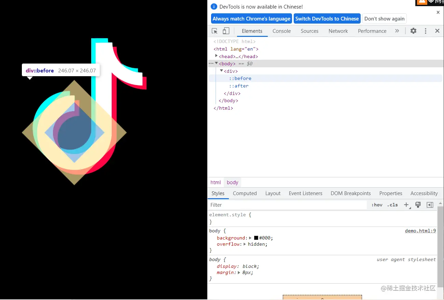This screenshot has width=444, height=300.
Task: Open the demo.html:9 source link
Action: tap(420, 231)
